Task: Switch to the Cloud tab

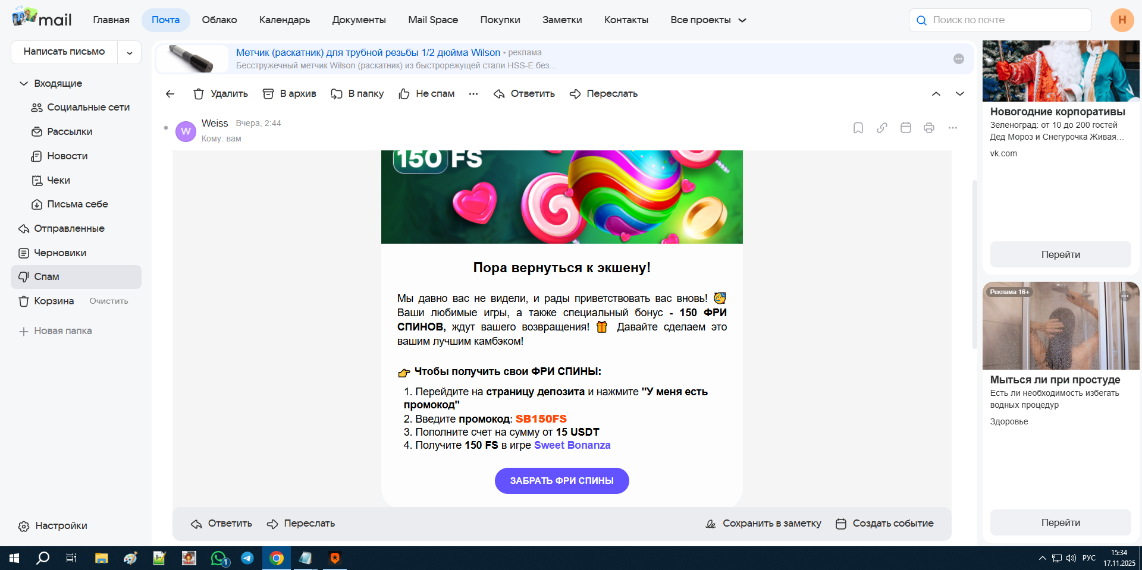Action: pos(219,20)
